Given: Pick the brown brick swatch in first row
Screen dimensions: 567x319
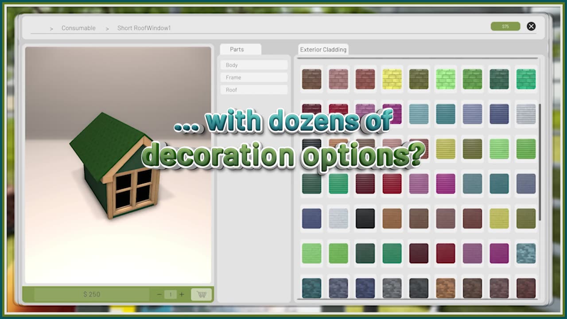Looking at the screenshot, I should point(312,79).
